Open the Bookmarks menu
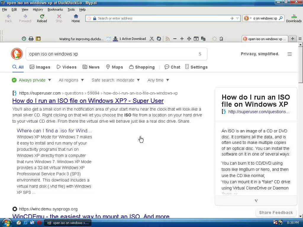This screenshot has height=227, width=303. click(x=55, y=9)
